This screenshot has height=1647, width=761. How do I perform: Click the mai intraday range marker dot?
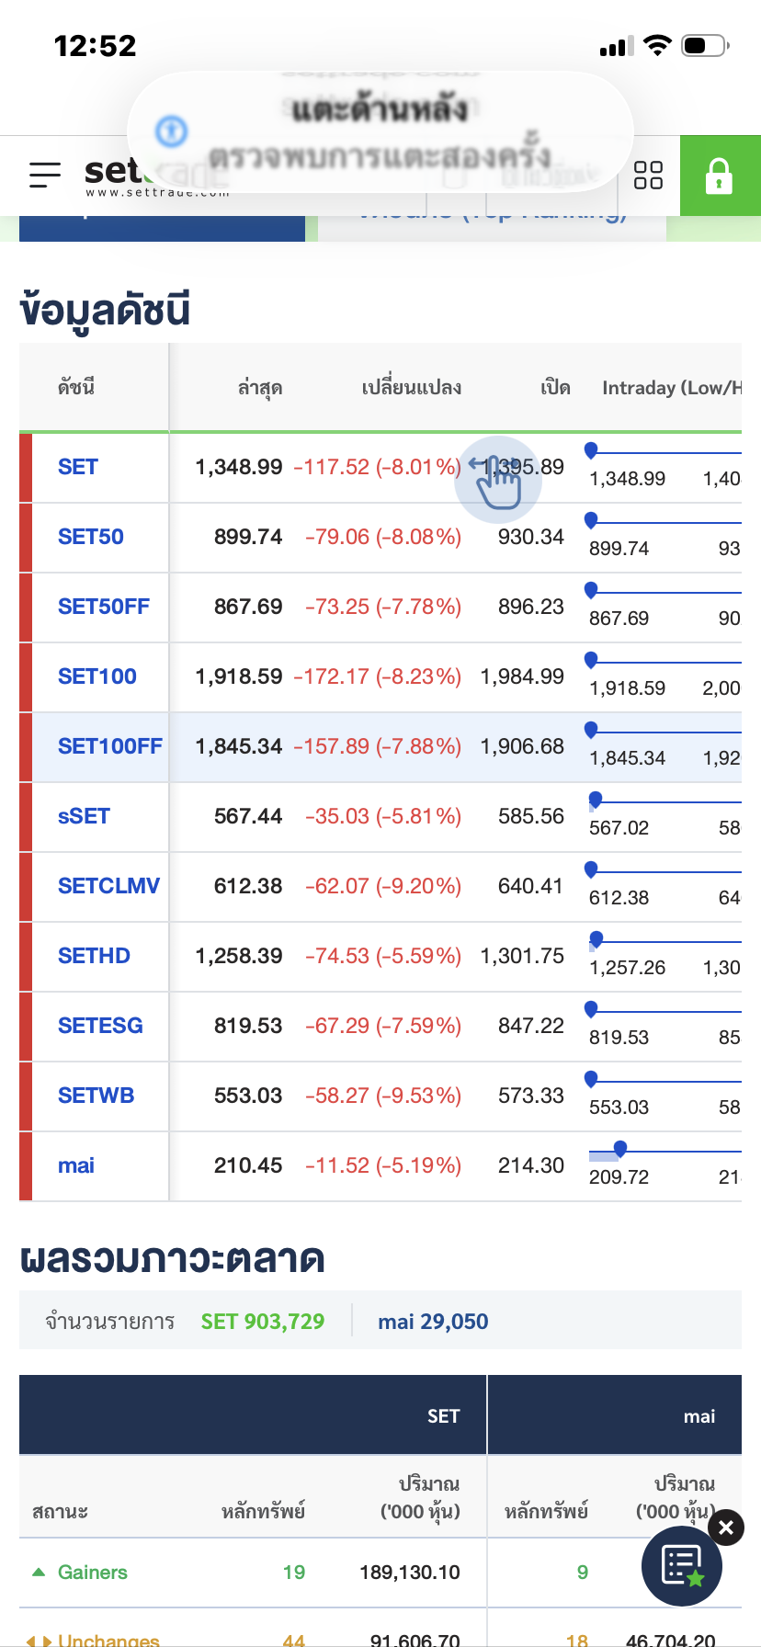tap(620, 1148)
